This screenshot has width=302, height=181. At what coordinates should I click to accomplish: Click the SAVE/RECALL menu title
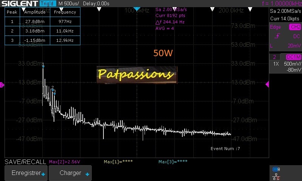tap(26, 162)
